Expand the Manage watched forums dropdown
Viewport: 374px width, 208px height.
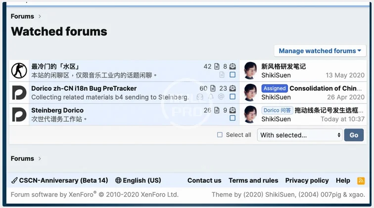coord(320,51)
